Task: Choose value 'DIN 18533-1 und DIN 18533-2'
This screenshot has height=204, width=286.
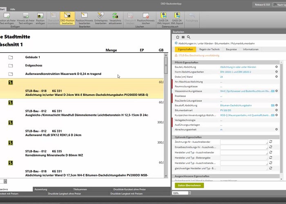Action: pos(235,72)
